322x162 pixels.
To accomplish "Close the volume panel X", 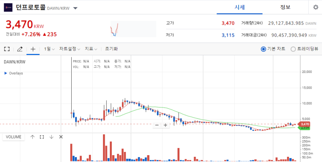I will click(x=61, y=137).
